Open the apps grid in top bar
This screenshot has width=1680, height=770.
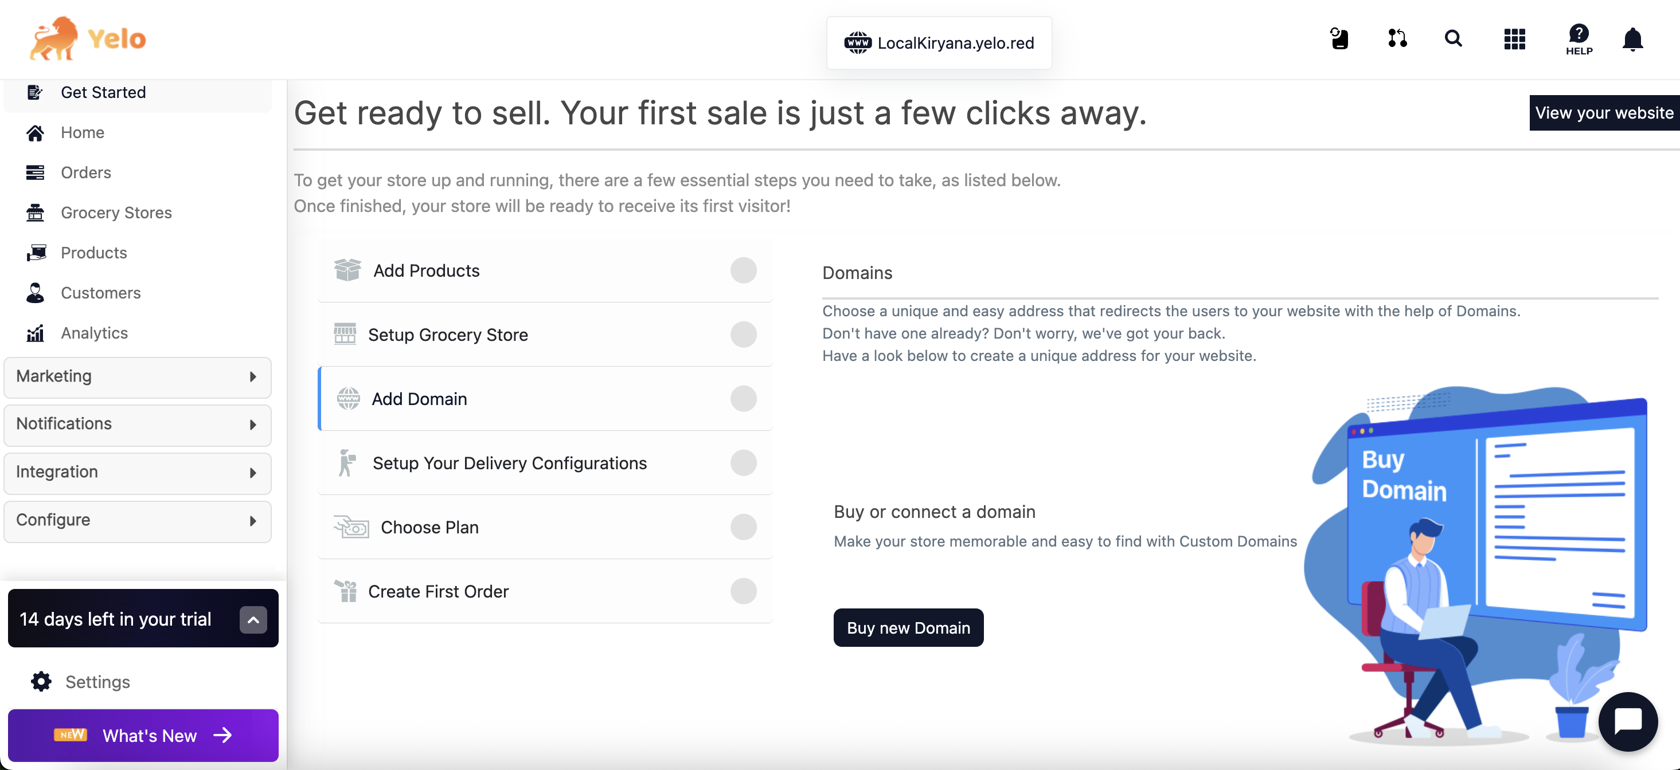[1515, 39]
